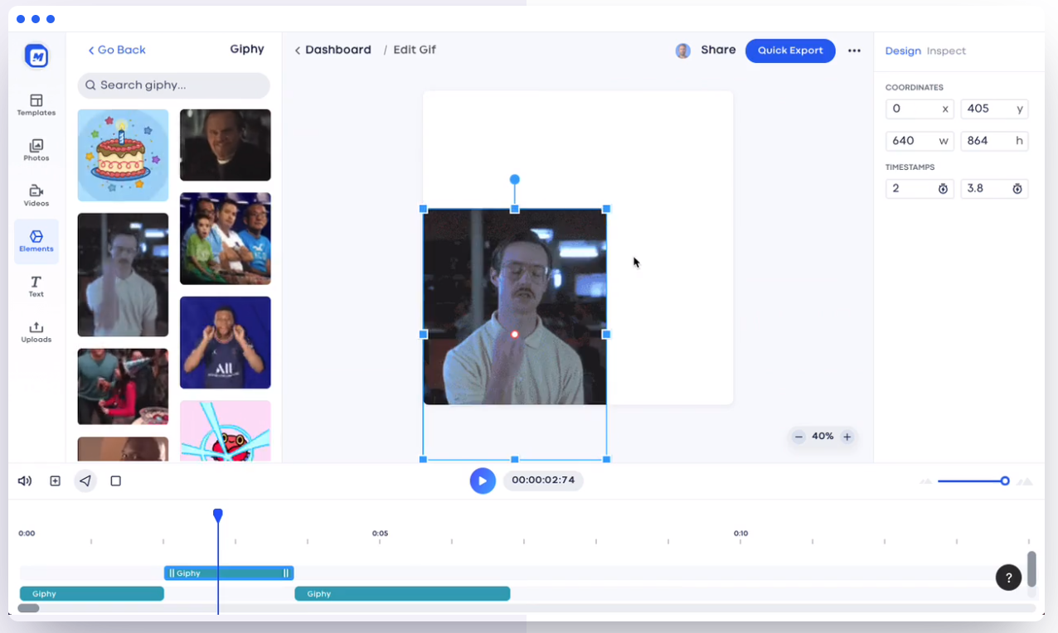Switch to the Inspect tab
Image resolution: width=1058 pixels, height=633 pixels.
pyautogui.click(x=946, y=51)
